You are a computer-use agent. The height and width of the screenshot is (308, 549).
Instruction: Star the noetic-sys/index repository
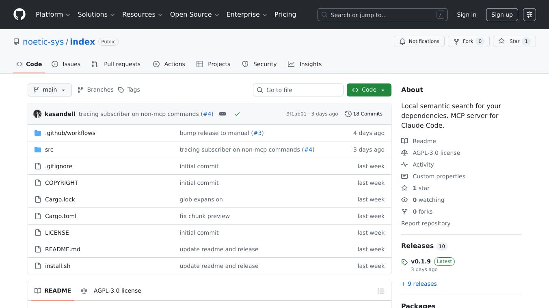point(514,41)
